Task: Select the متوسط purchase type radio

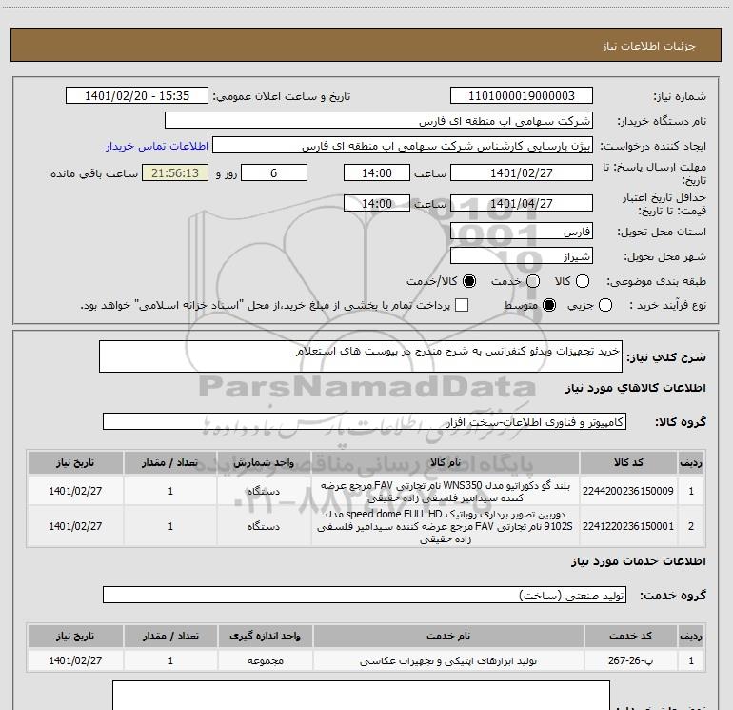Action: tap(549, 305)
